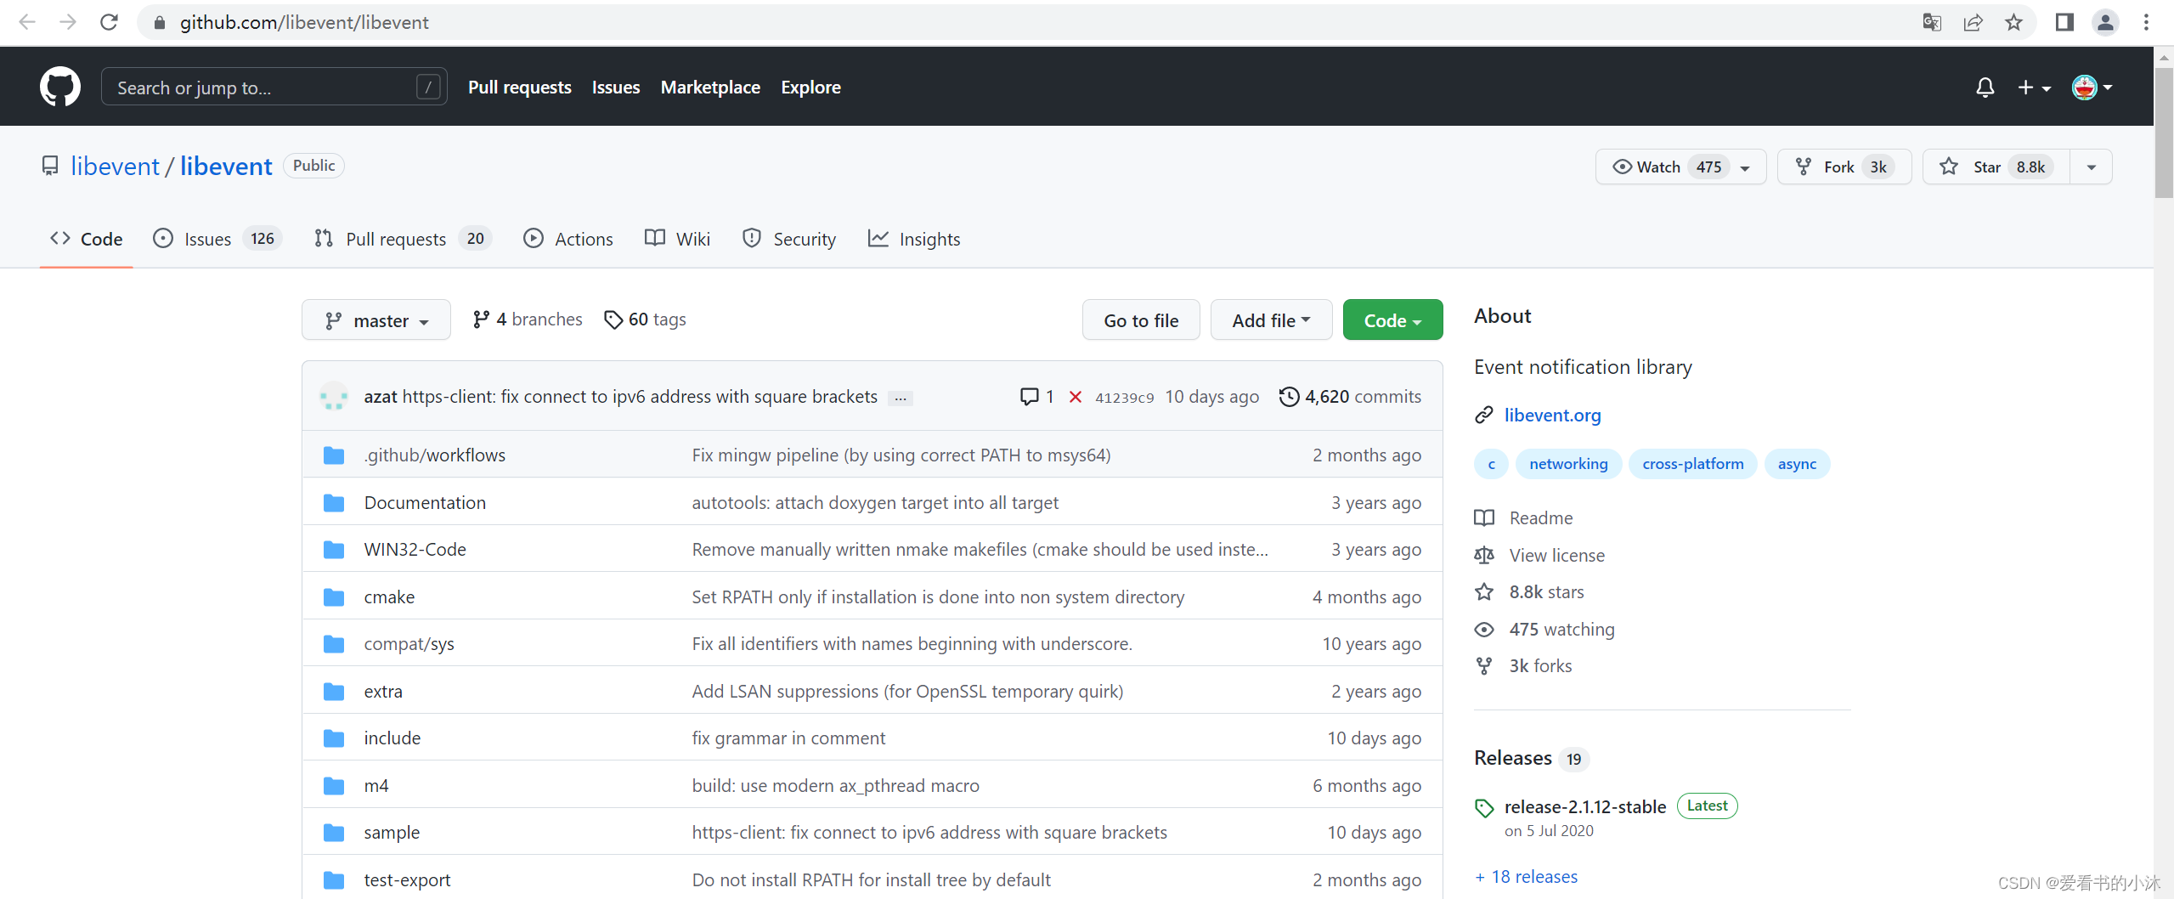Open the bold libevent repository link
The width and height of the screenshot is (2174, 899).
tap(226, 166)
